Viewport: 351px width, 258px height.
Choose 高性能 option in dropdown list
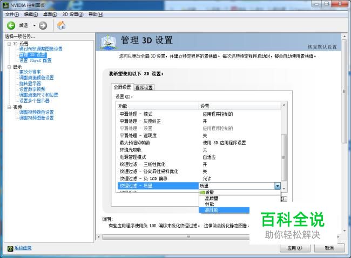[224, 210]
